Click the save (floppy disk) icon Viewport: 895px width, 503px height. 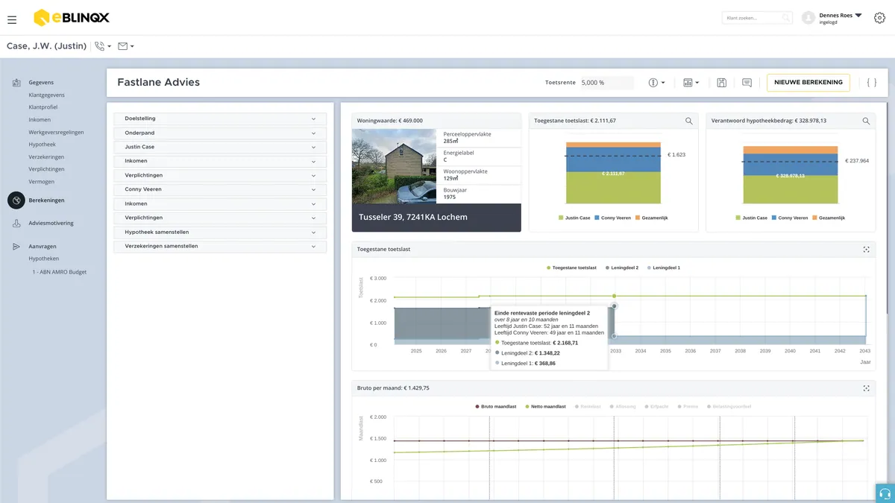(721, 83)
